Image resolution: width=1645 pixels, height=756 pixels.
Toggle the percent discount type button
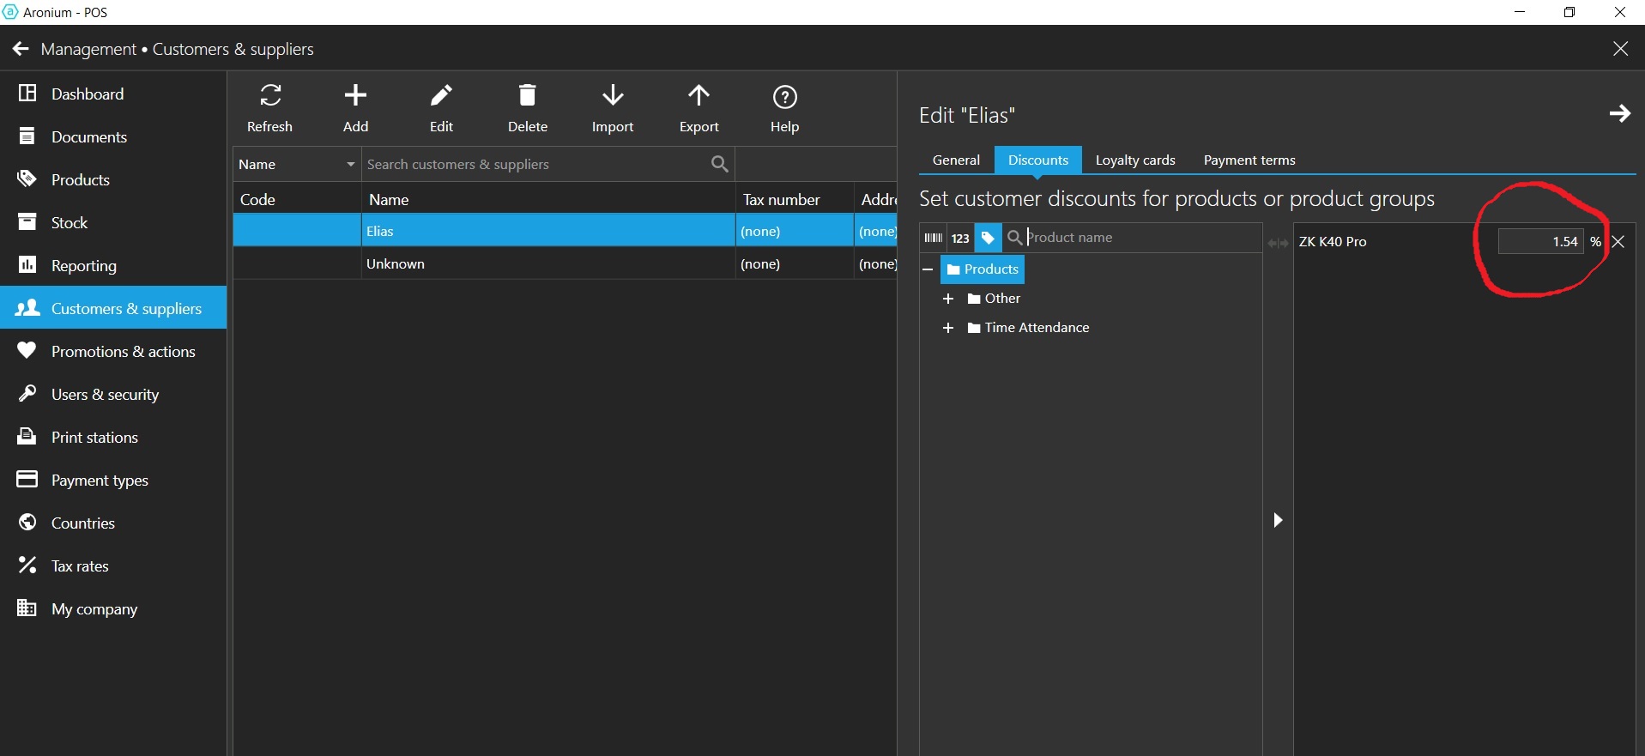click(1595, 242)
